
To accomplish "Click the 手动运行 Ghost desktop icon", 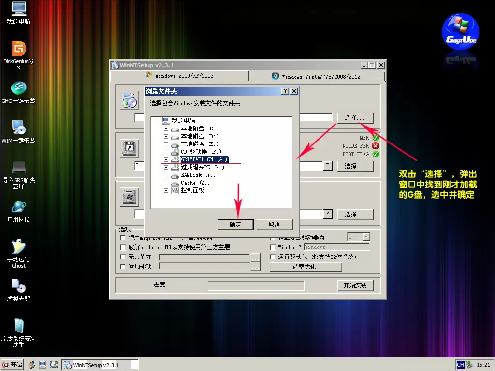I will point(18,246).
